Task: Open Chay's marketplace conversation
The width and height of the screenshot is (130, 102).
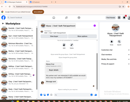Action: [18, 83]
